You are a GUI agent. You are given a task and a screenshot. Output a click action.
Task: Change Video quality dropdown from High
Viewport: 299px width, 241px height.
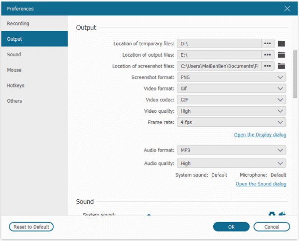tap(231, 111)
